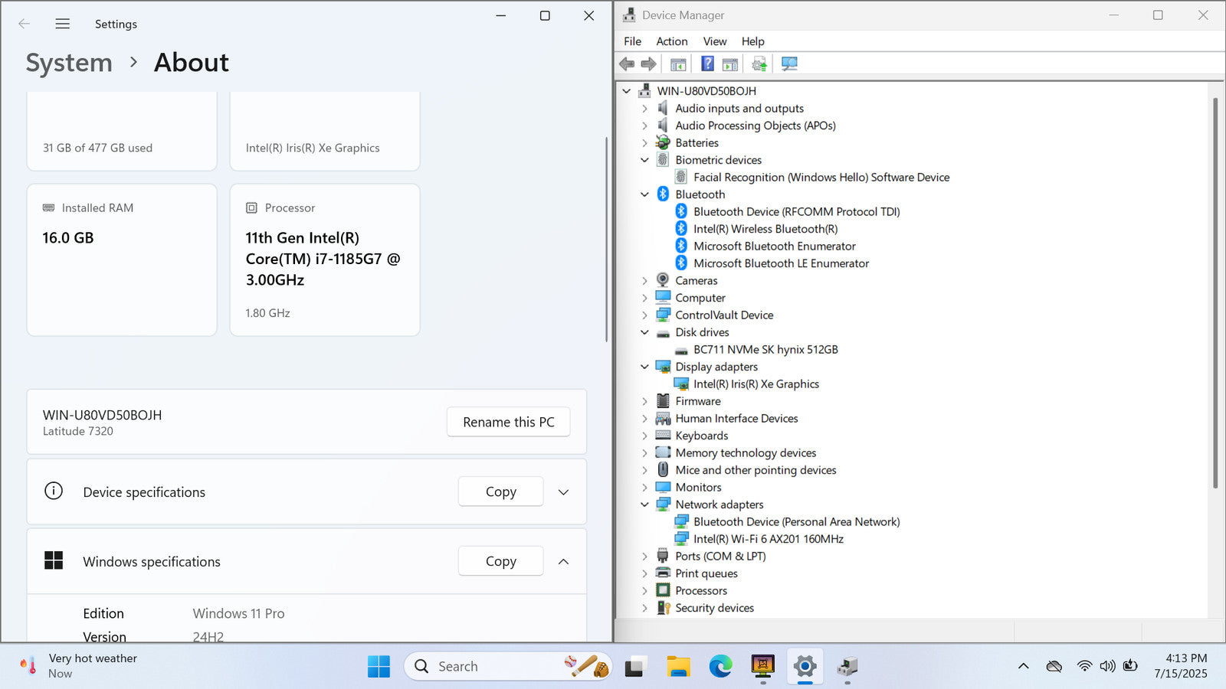This screenshot has height=689, width=1226.
Task: Open the Action menu in Device Manager
Action: coord(672,41)
